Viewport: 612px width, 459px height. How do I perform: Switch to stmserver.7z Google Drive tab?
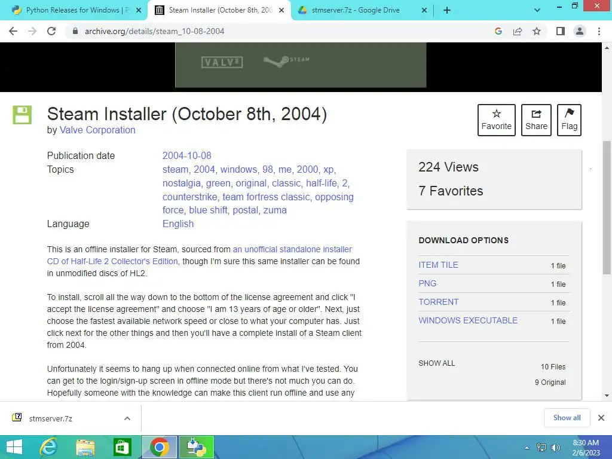click(x=355, y=10)
